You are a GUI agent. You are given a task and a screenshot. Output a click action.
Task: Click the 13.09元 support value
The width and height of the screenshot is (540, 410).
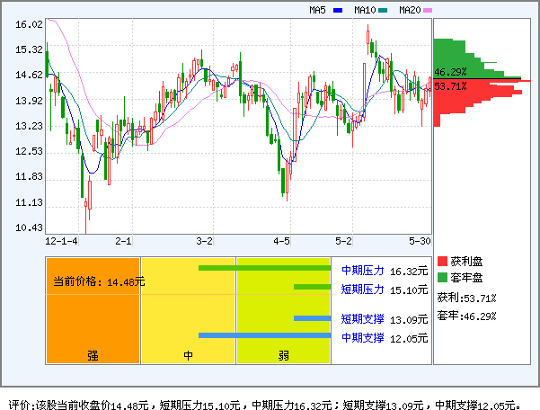tap(409, 320)
